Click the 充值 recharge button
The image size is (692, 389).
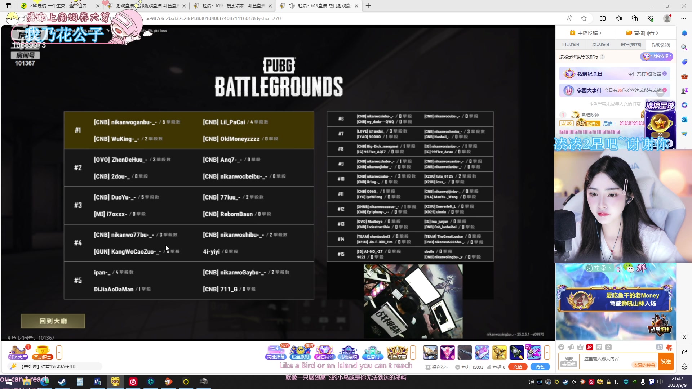point(518,367)
